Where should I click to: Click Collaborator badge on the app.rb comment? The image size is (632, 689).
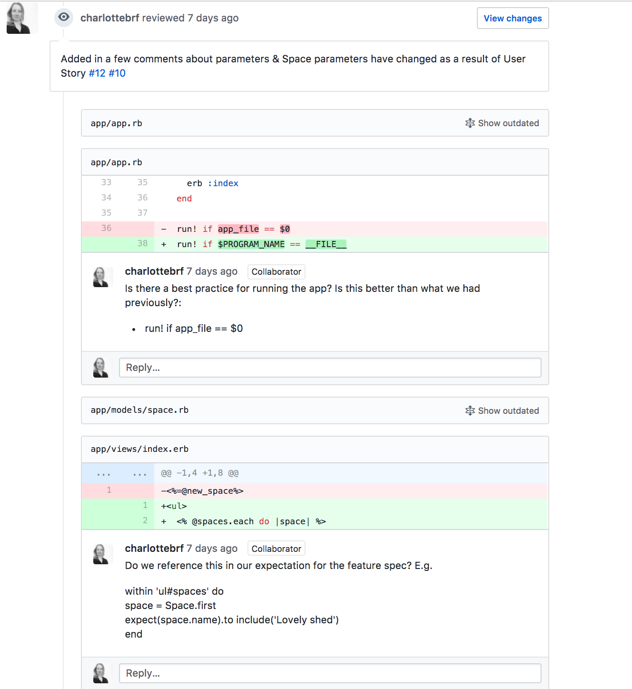pyautogui.click(x=276, y=272)
